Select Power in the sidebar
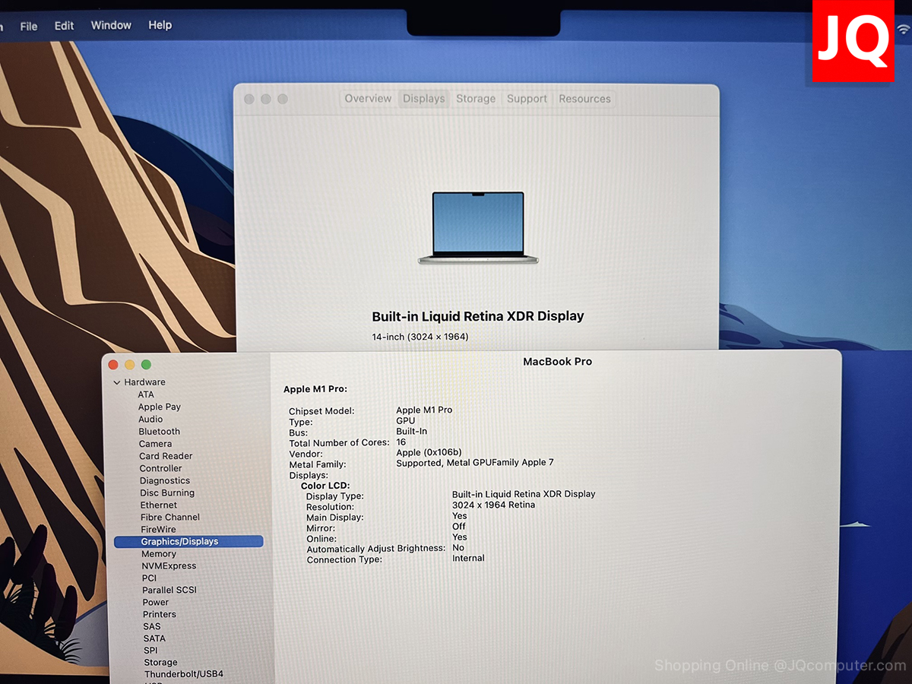 coord(156,602)
